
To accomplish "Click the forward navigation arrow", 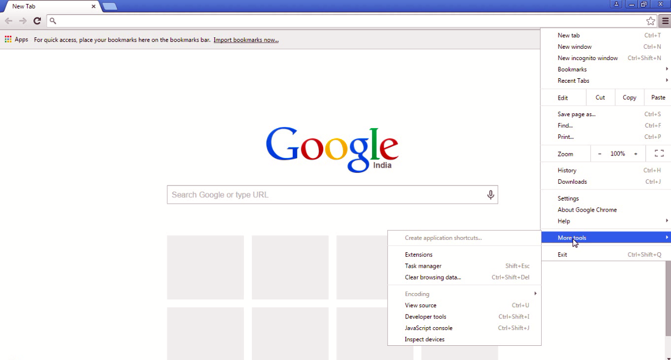I will point(23,20).
